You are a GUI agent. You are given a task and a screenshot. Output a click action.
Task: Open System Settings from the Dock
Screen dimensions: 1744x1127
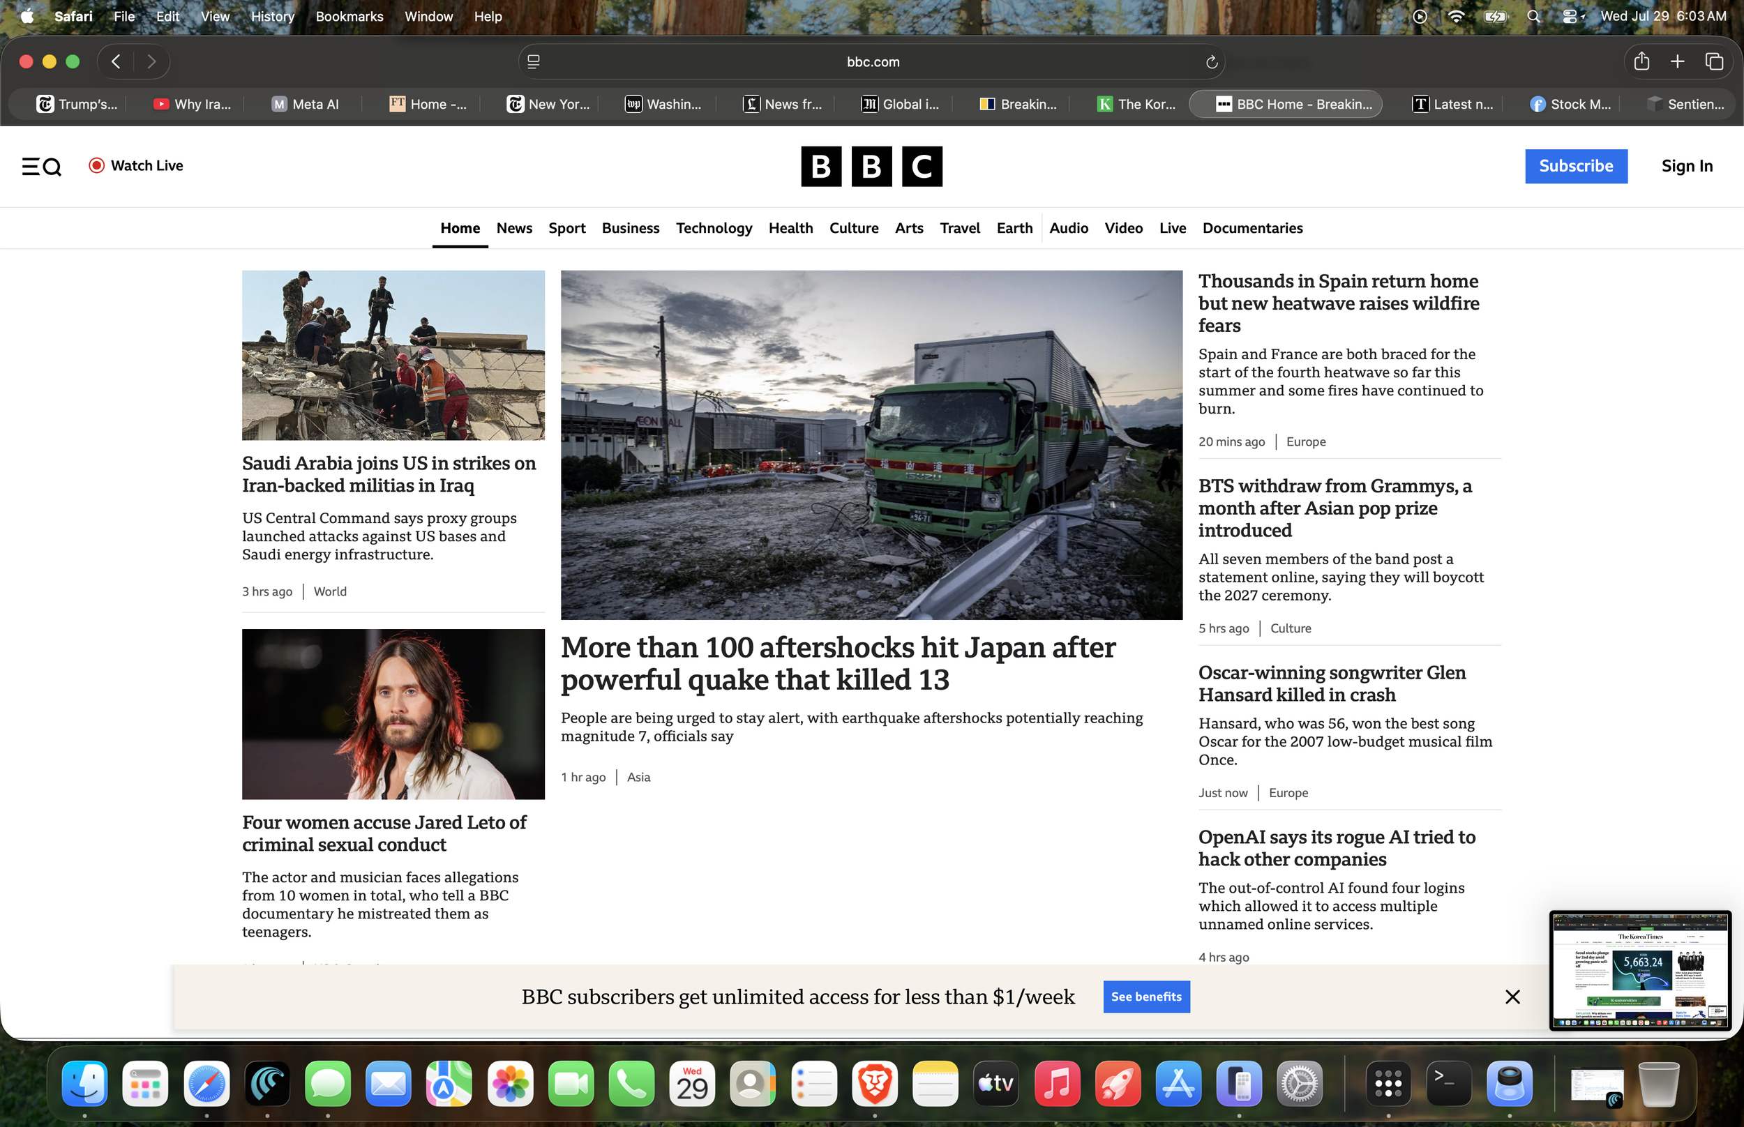1300,1084
